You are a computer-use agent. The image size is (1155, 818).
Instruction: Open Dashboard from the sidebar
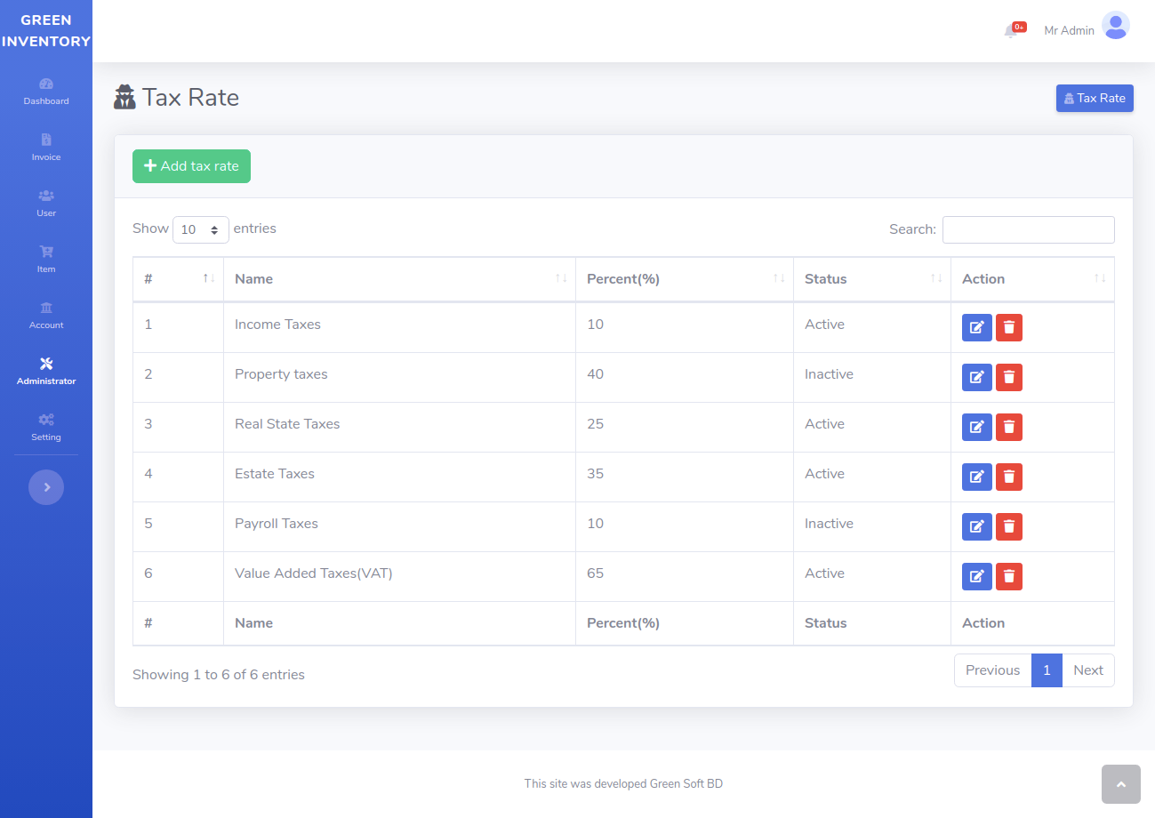point(46,91)
